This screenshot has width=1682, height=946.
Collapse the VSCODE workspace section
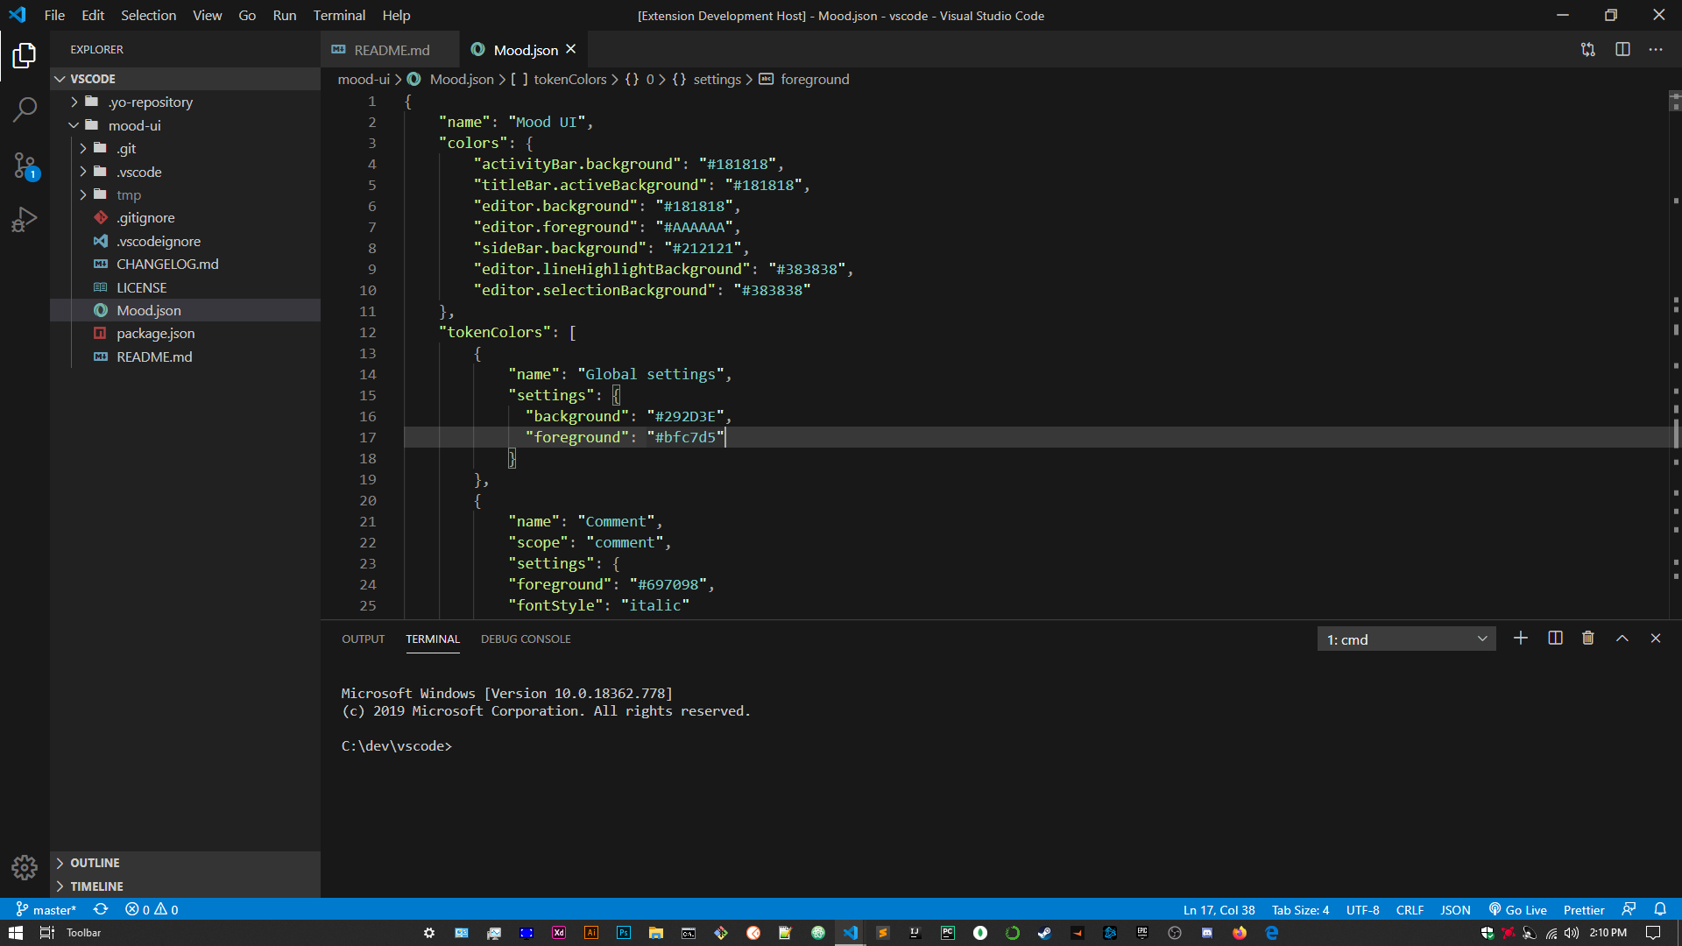[x=186, y=79]
